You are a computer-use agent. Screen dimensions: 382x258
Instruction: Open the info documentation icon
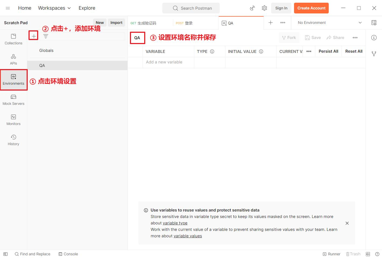[374, 38]
